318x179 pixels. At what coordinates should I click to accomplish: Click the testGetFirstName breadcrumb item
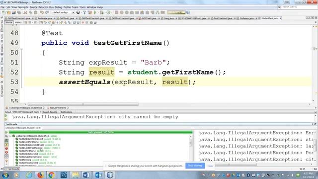click(58, 108)
